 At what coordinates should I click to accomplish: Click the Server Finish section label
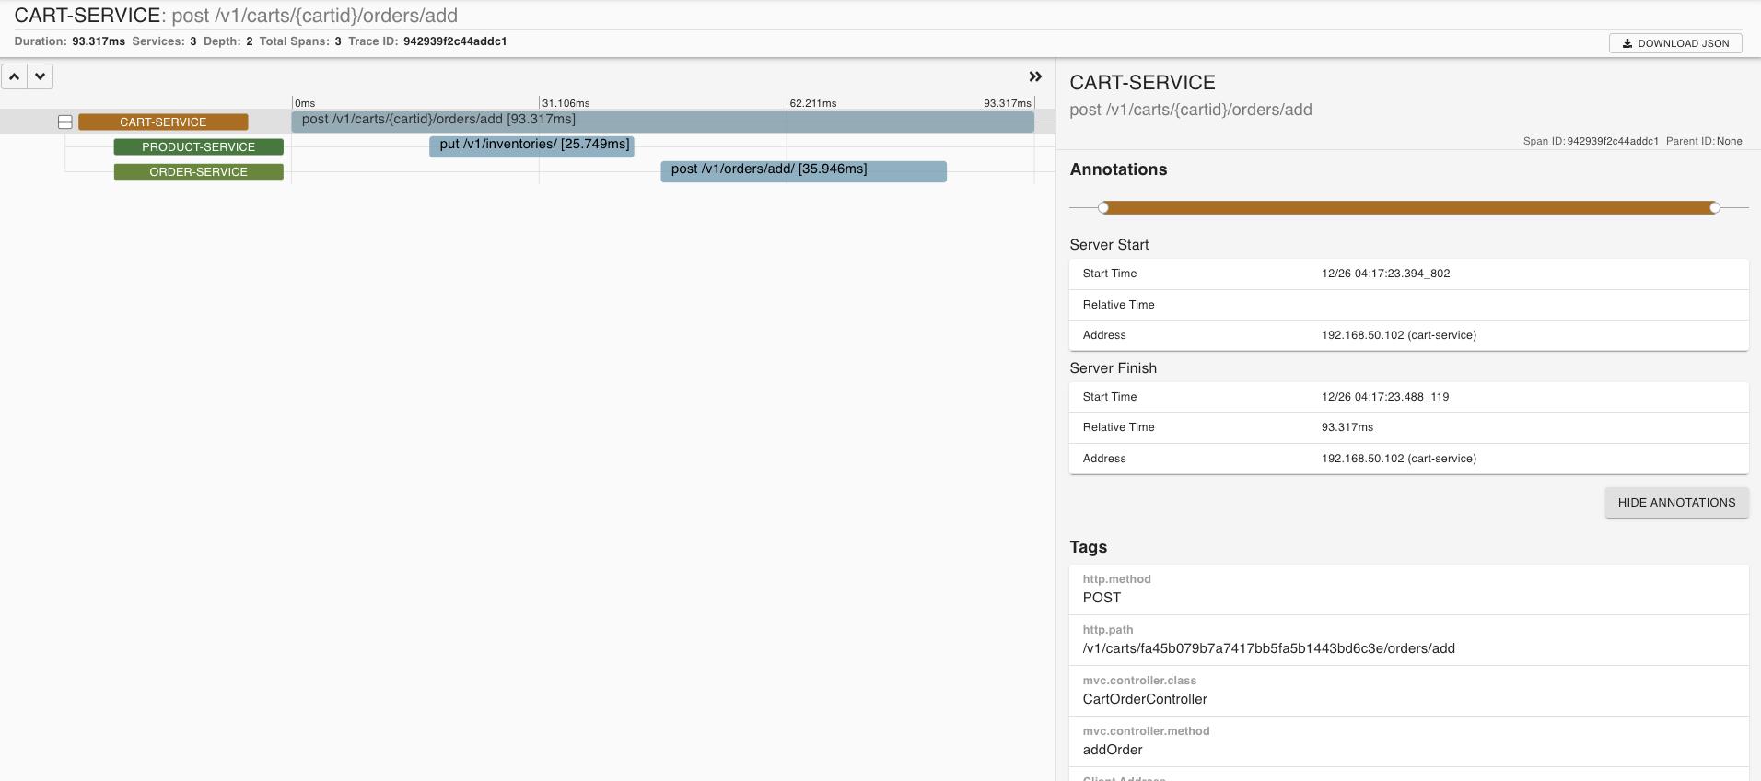[1114, 368]
